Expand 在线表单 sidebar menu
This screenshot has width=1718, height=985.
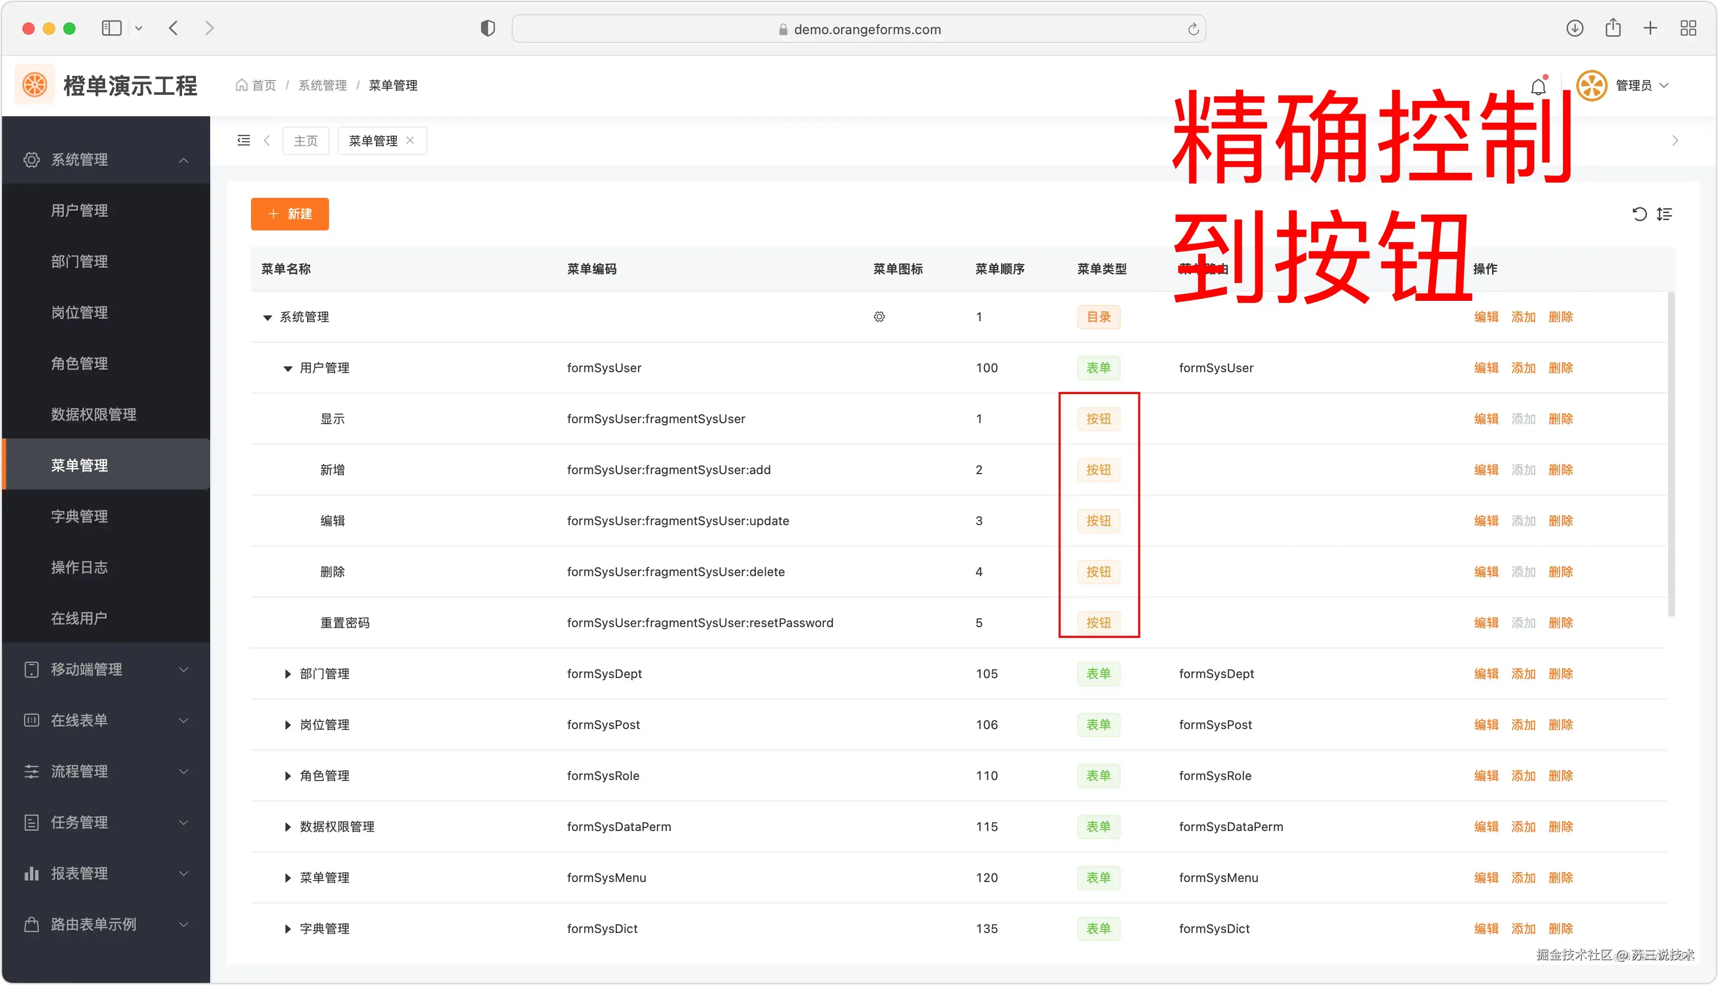click(x=106, y=720)
